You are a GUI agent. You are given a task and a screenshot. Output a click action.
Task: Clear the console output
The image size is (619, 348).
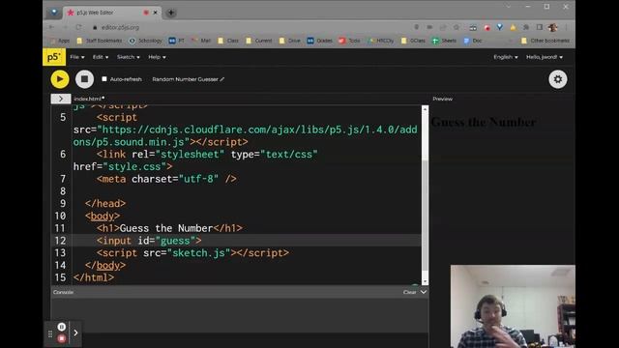tap(409, 292)
